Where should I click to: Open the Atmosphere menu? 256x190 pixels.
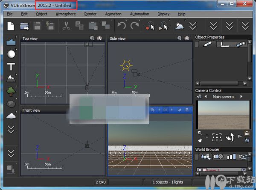66,14
